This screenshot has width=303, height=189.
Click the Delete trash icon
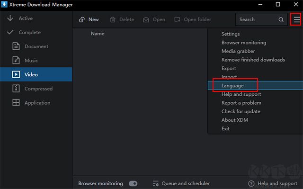click(113, 19)
